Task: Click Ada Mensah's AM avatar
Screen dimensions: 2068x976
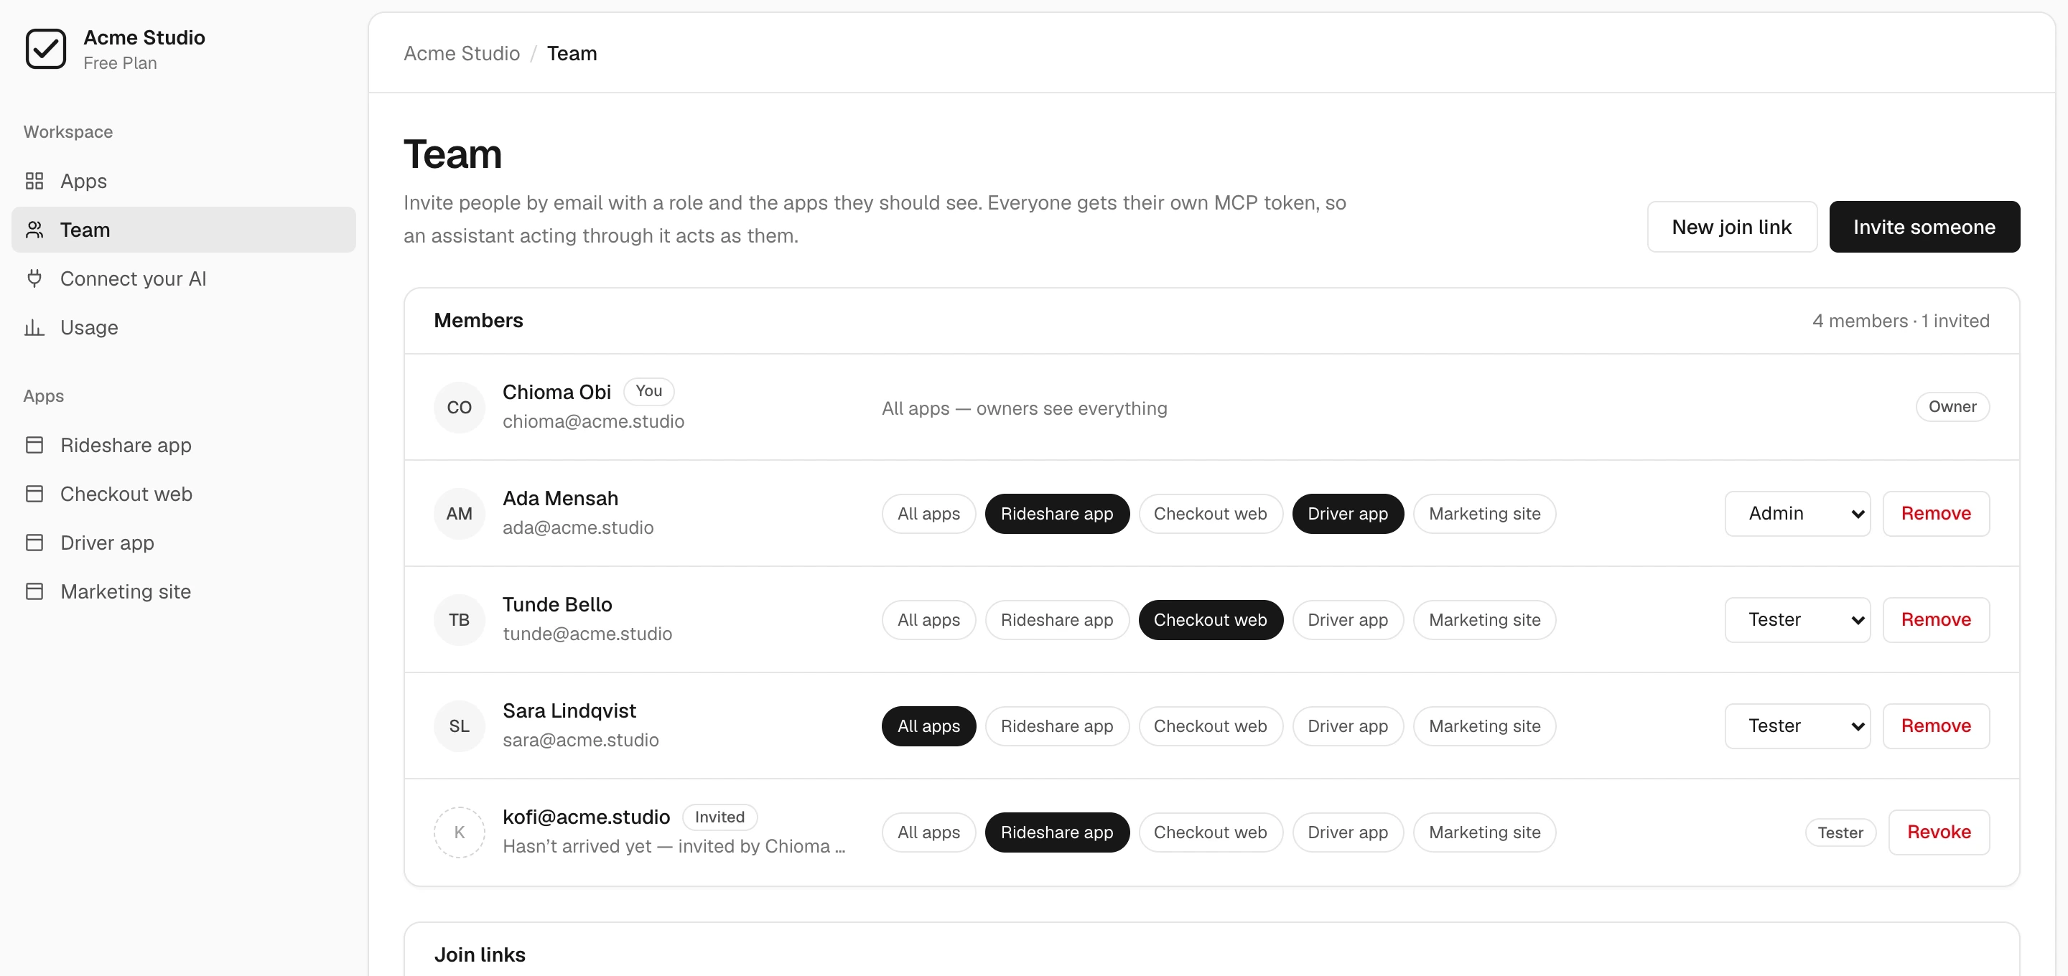Action: point(460,514)
